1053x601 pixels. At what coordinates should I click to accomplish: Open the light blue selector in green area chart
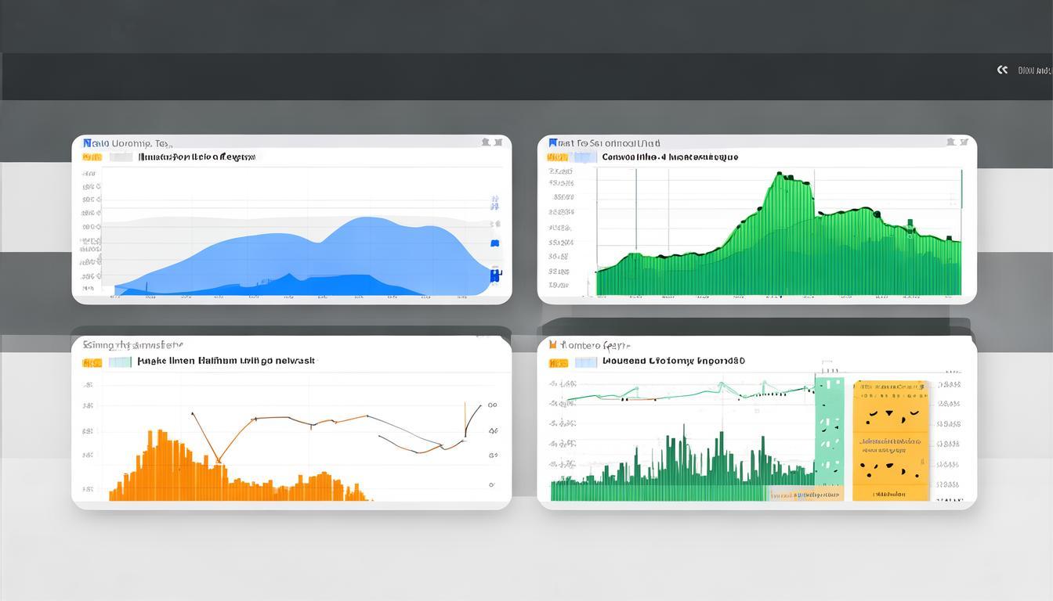[x=585, y=157]
